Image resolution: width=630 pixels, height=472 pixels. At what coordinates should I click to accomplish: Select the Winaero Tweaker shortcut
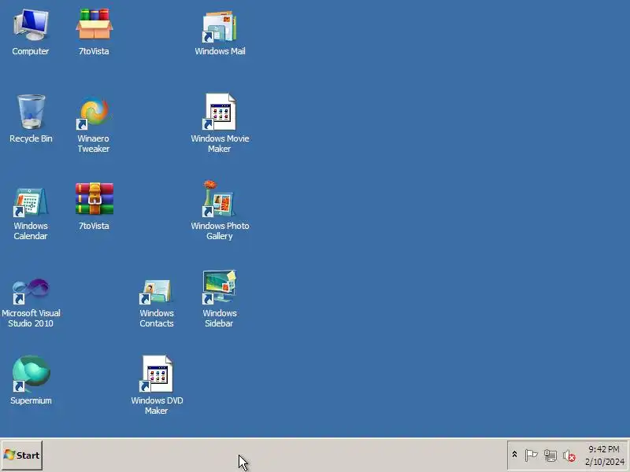pos(94,124)
